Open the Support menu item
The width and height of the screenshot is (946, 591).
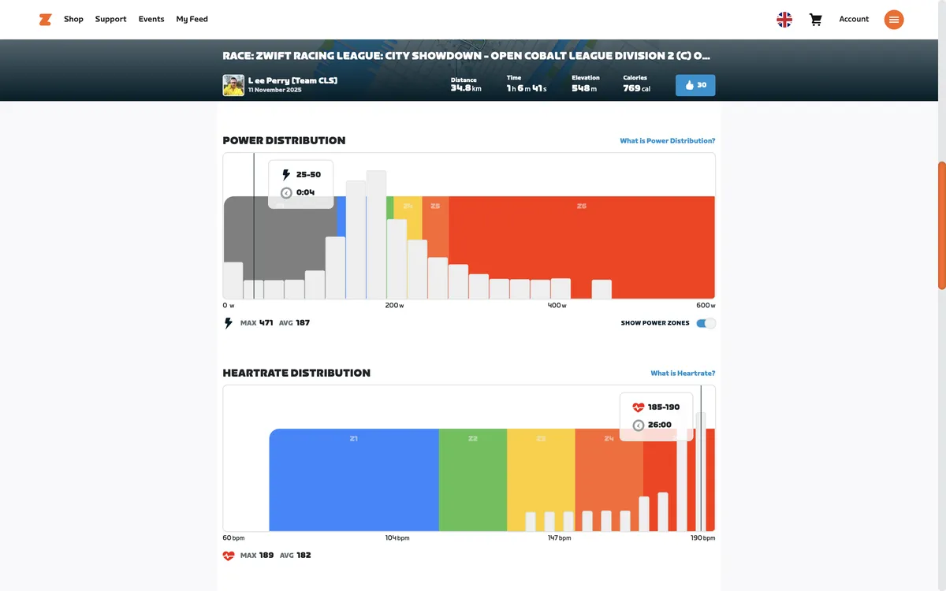pyautogui.click(x=110, y=19)
